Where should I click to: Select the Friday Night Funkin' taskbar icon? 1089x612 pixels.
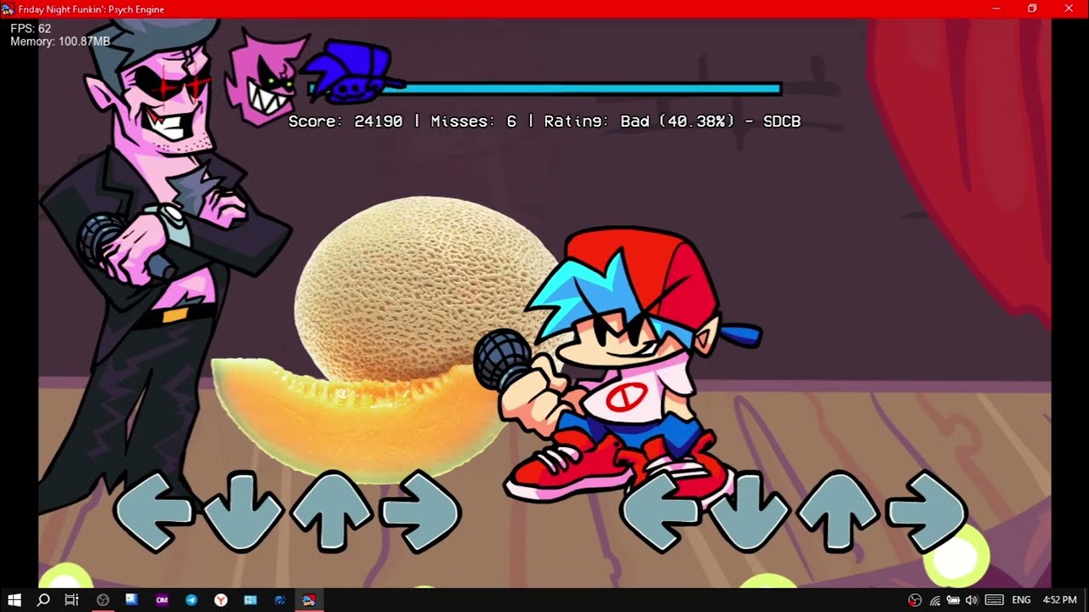tap(309, 600)
